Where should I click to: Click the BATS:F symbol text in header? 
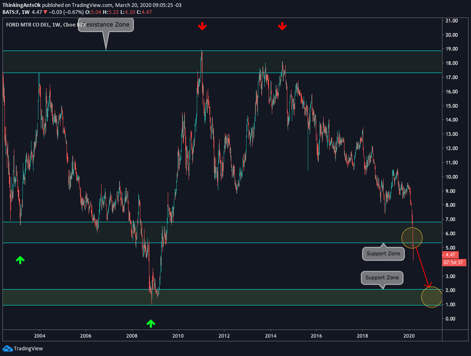click(x=11, y=12)
